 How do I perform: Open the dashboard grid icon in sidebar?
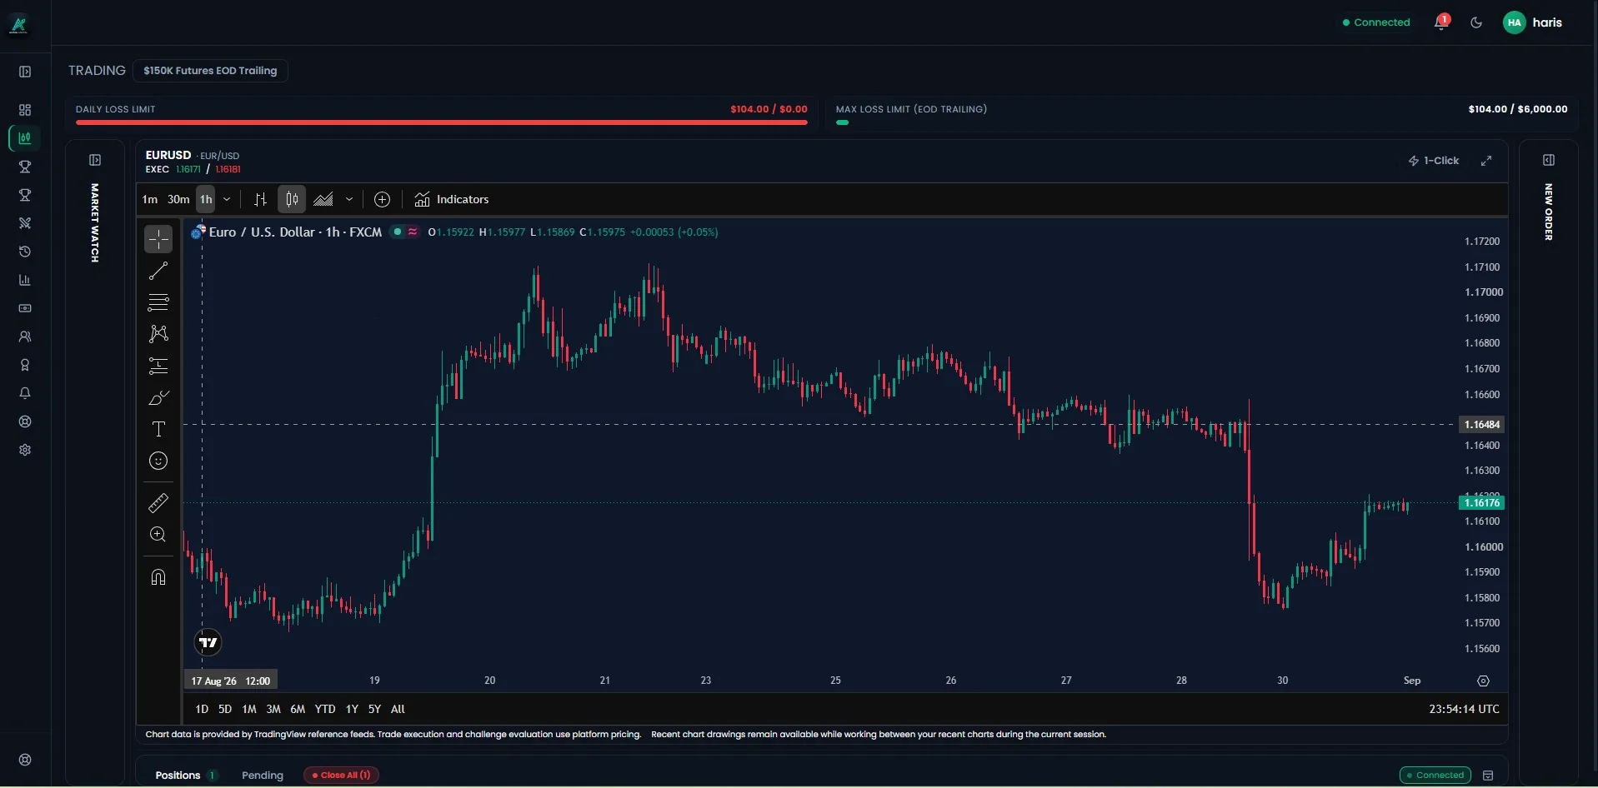[x=25, y=110]
